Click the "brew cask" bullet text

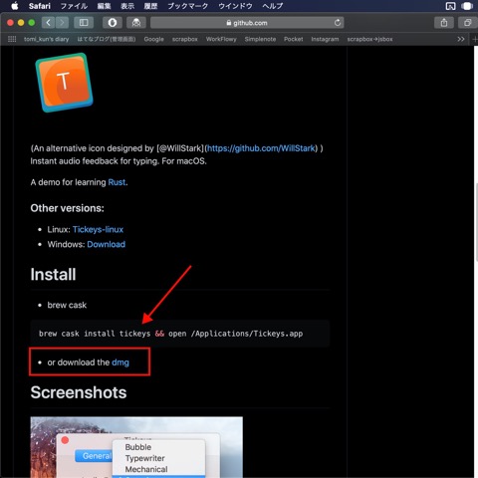67,305
